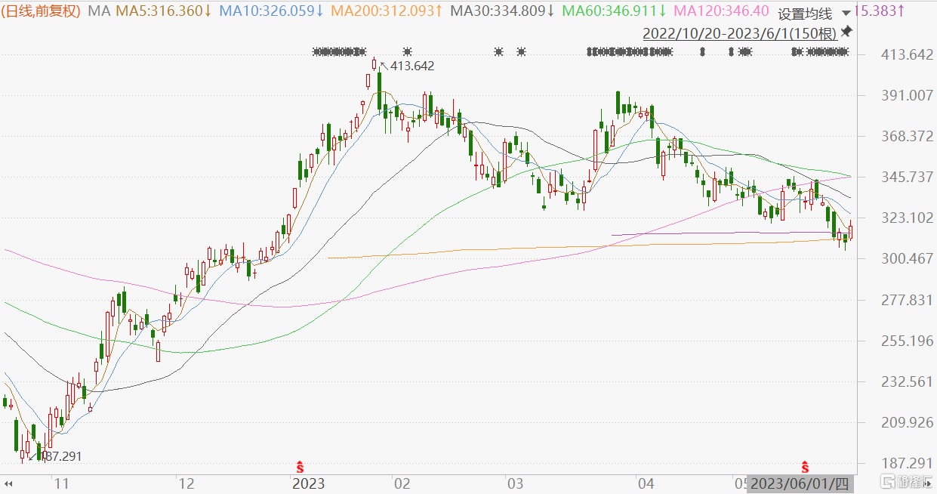Click the 12 month label on time axis
937x494 pixels.
pos(186,483)
